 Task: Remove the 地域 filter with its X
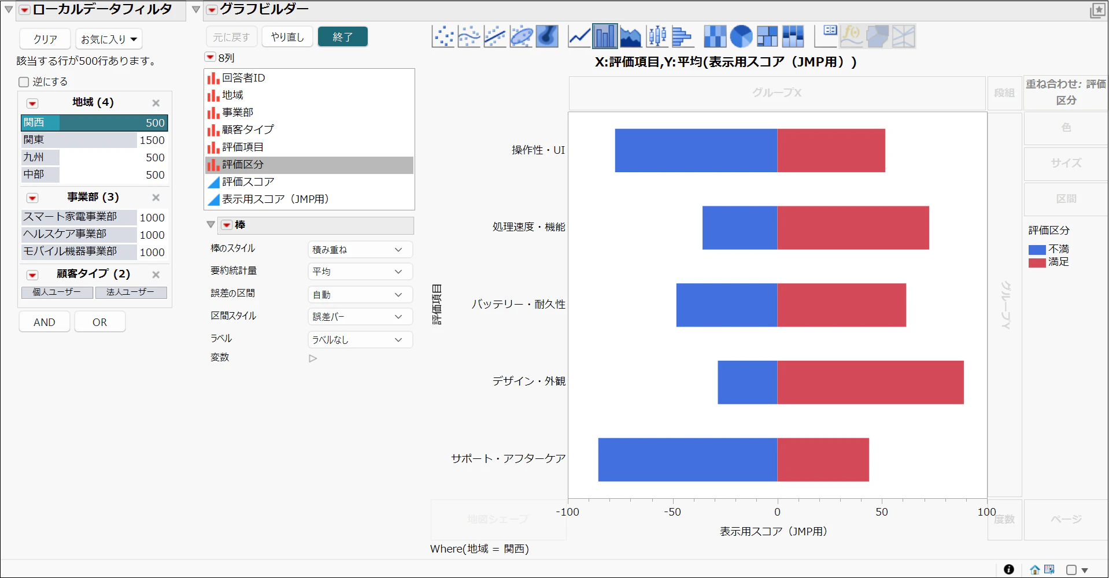(156, 103)
